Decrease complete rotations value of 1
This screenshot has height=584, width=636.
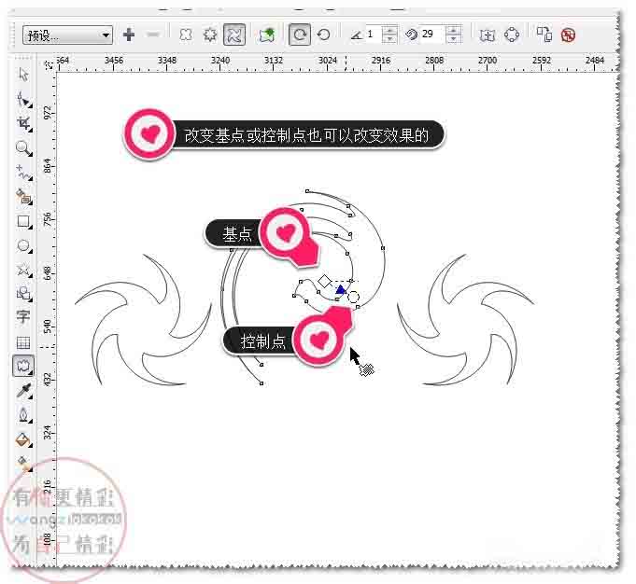389,39
